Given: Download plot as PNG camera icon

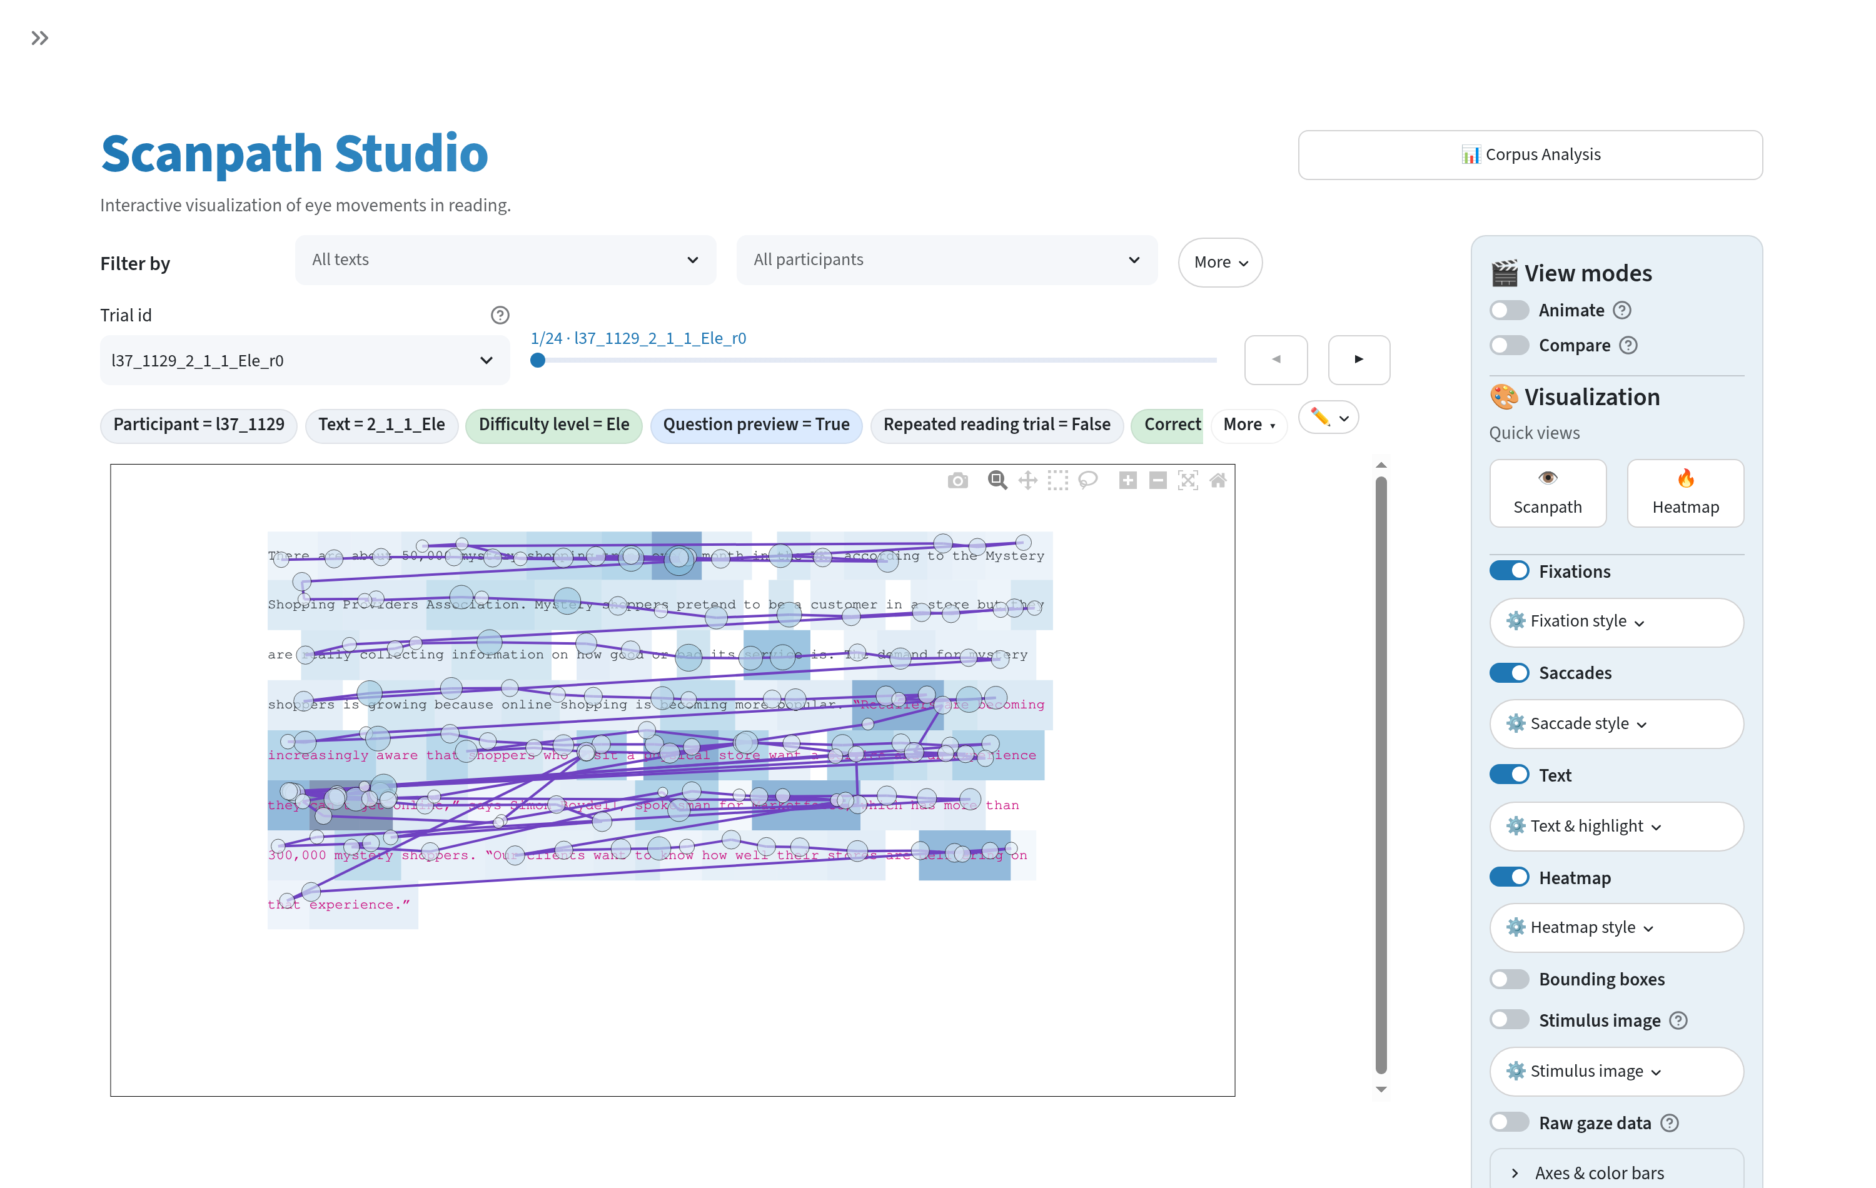Looking at the screenshot, I should (957, 480).
